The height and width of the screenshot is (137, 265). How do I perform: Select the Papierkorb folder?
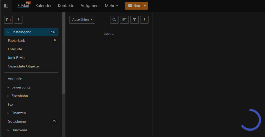click(x=17, y=40)
